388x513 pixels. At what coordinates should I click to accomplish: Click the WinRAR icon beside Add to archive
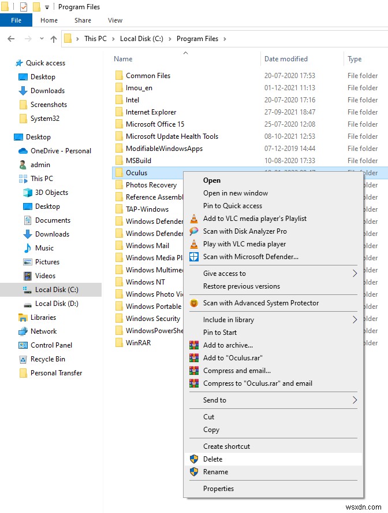pos(194,345)
